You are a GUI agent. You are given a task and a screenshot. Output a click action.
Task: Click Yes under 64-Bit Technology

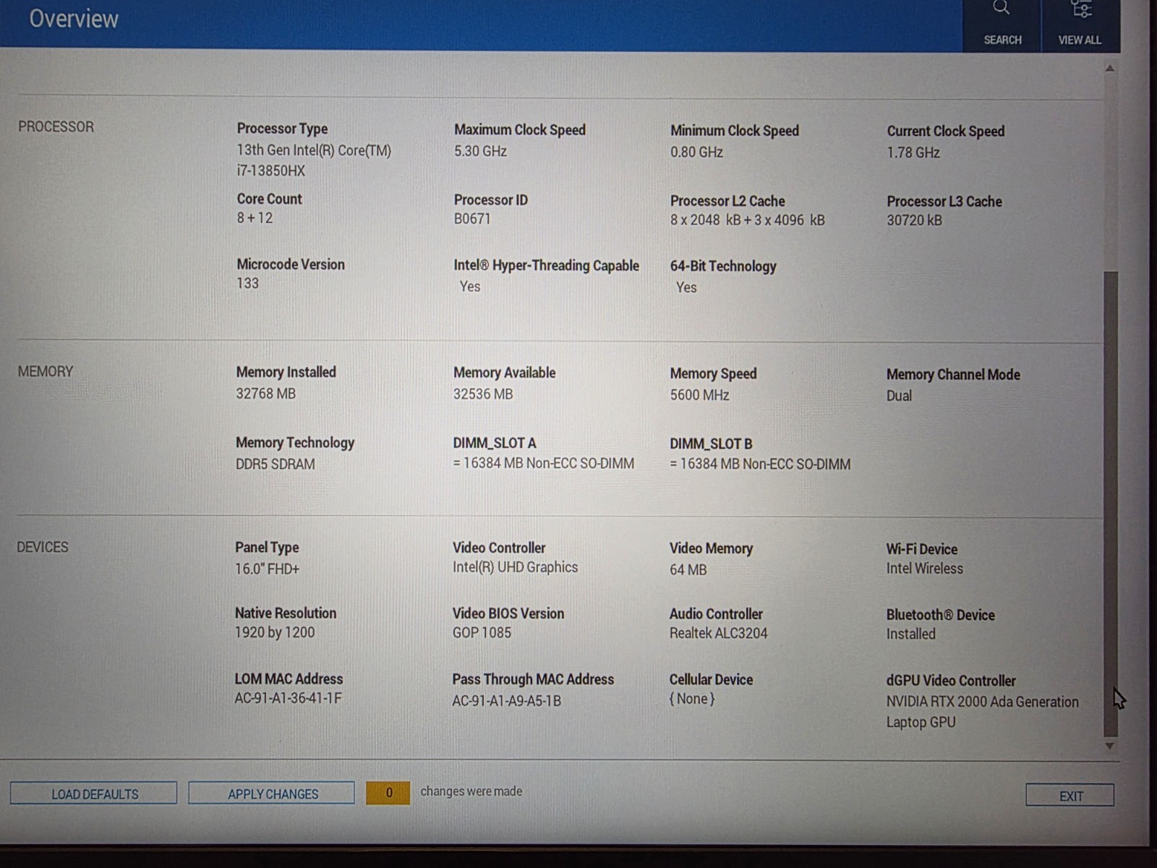[x=686, y=287]
